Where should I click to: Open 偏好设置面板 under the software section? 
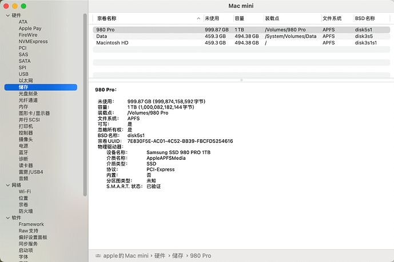tap(33, 237)
